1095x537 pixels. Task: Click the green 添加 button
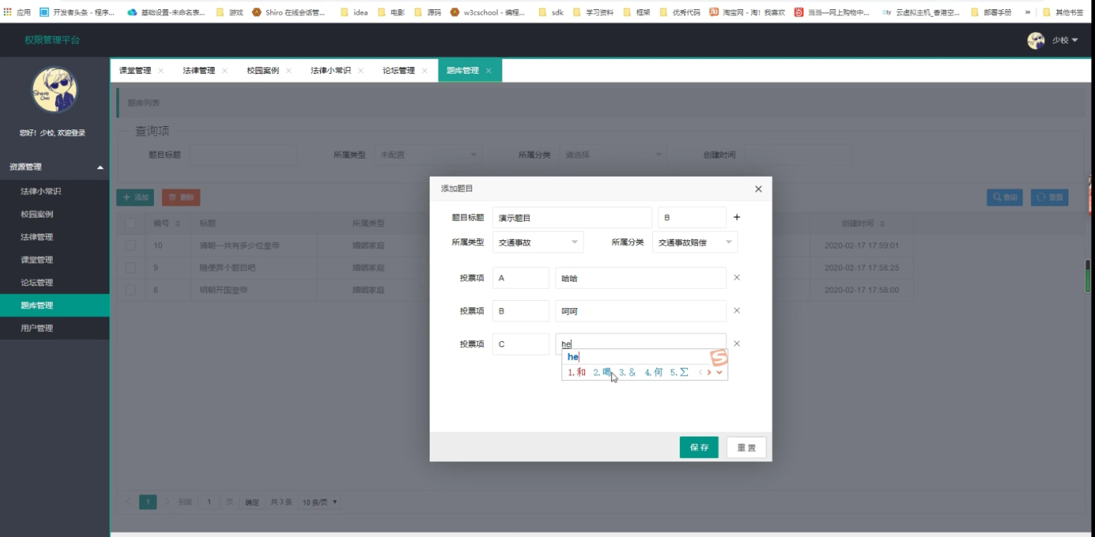pyautogui.click(x=135, y=197)
